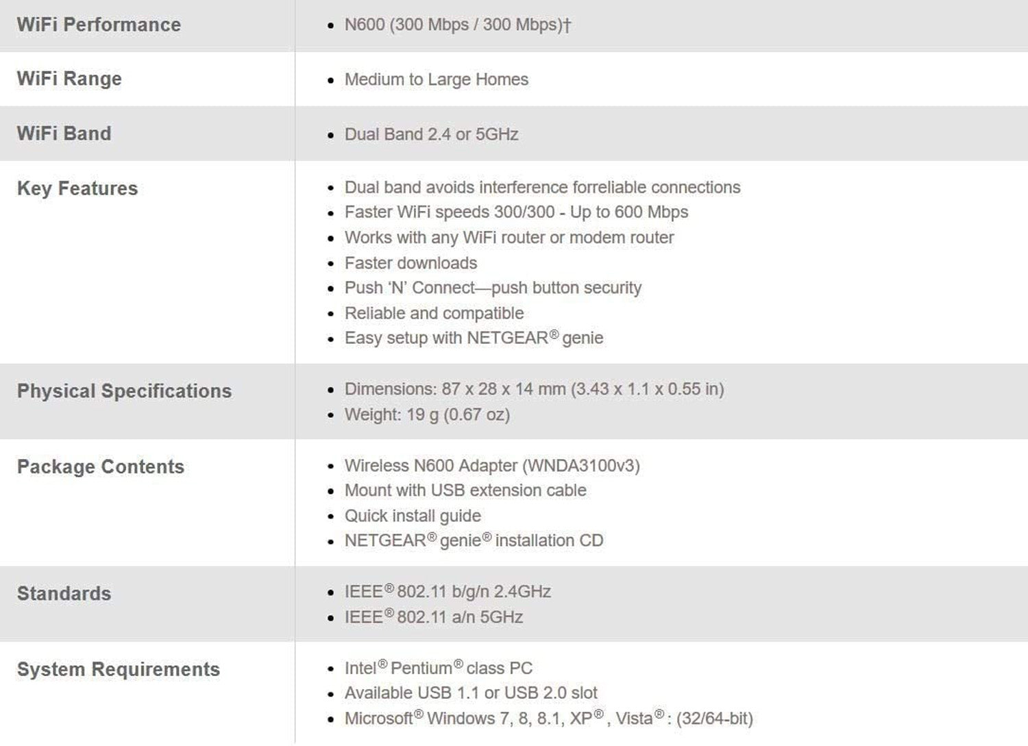Click the WiFi Band label
Image resolution: width=1028 pixels, height=746 pixels.
pos(64,134)
